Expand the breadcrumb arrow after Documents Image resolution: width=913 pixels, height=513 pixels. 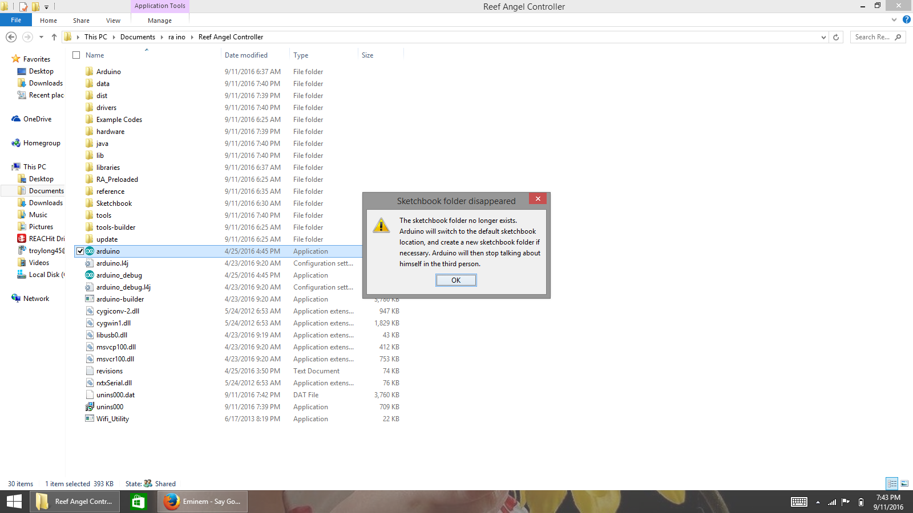(161, 37)
